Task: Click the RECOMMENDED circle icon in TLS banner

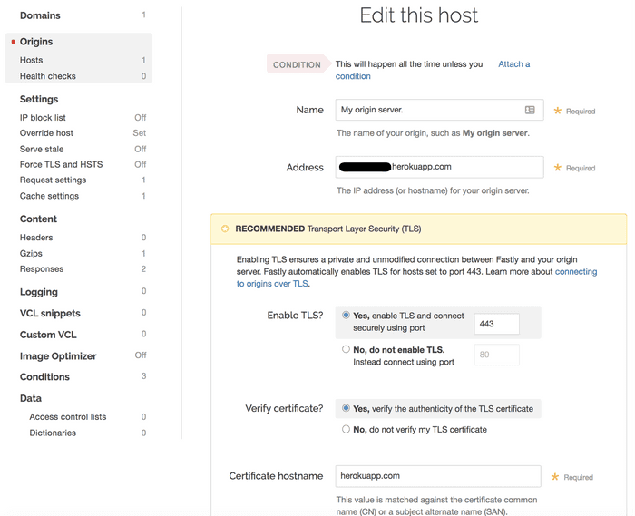Action: [x=225, y=229]
